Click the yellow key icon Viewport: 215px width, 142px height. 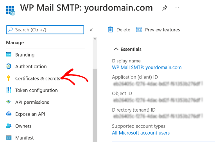(x=9, y=78)
